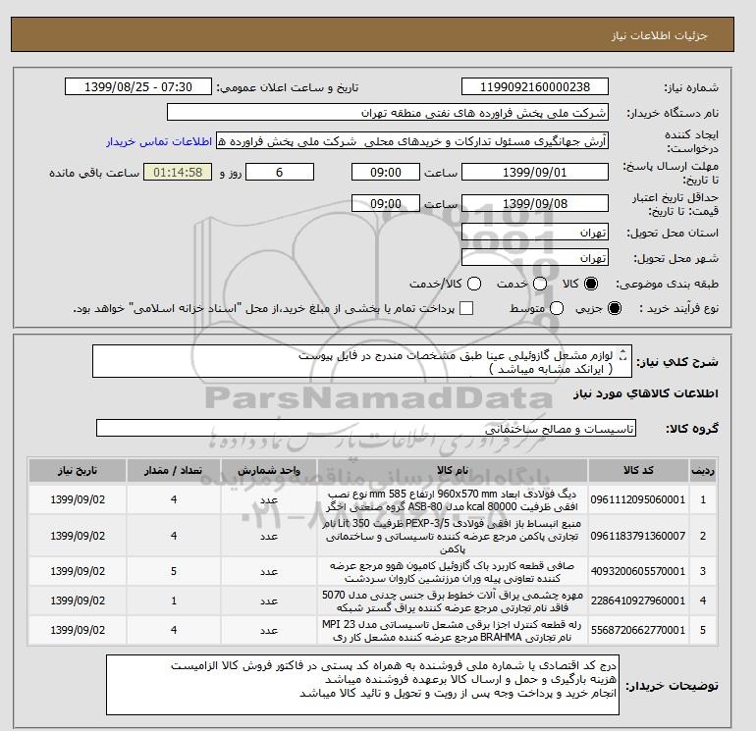Click the price validity time 09:00 field
This screenshot has height=731, width=756.
coord(386,203)
